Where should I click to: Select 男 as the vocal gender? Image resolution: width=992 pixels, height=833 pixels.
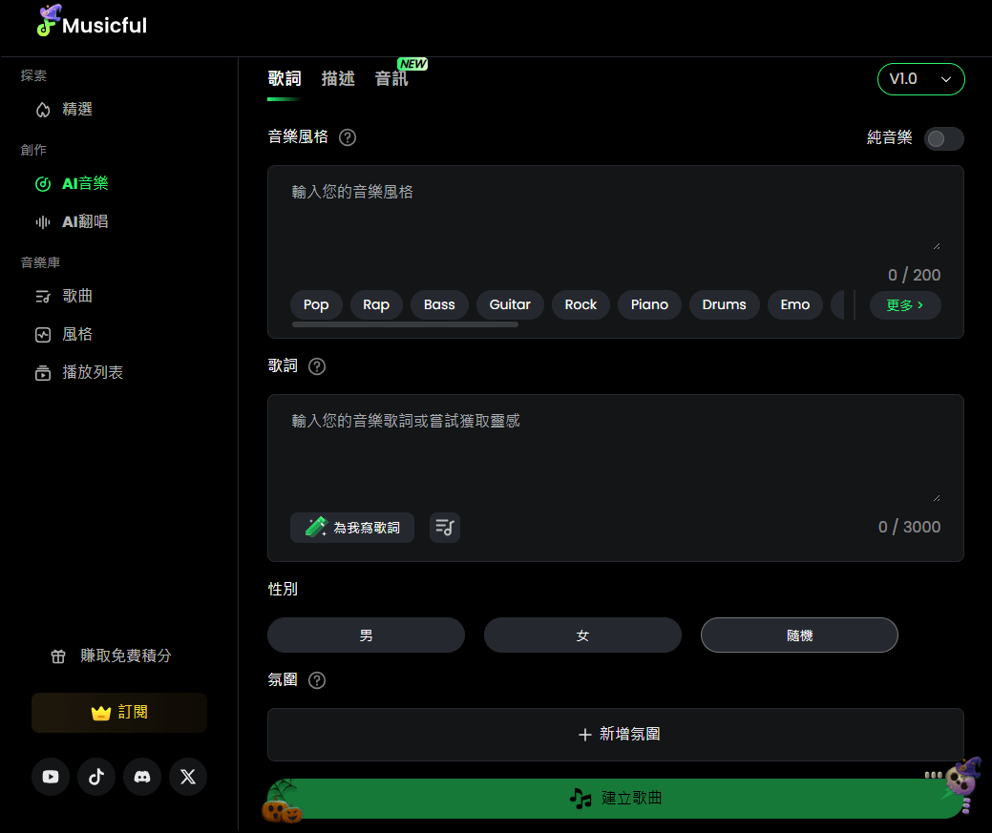coord(366,635)
